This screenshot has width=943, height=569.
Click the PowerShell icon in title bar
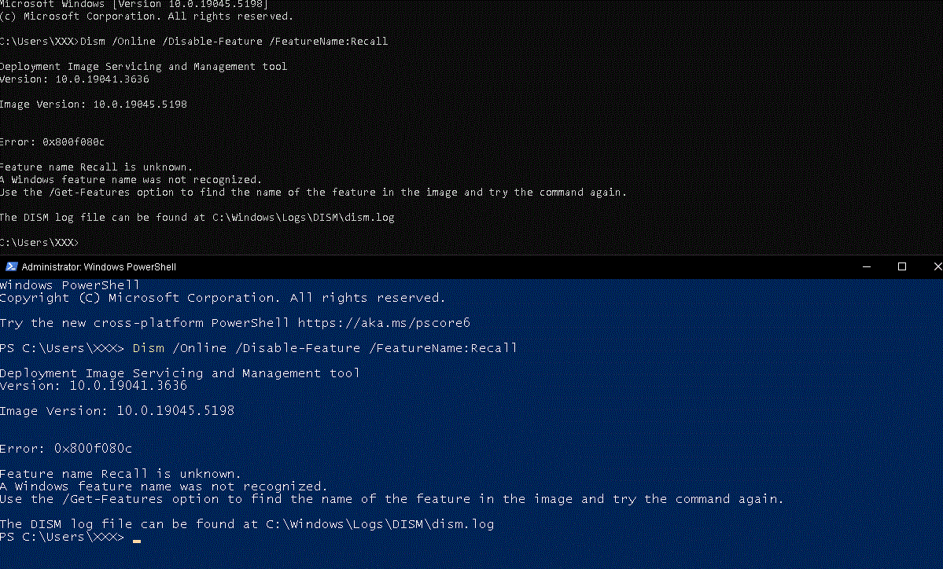coord(11,266)
